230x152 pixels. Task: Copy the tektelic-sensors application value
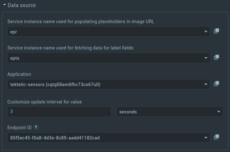click(x=217, y=84)
